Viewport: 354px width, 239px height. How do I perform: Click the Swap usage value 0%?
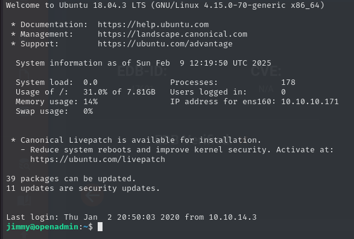click(88, 111)
